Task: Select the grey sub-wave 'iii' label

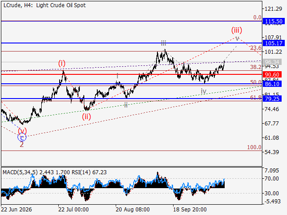Action: [x=163, y=43]
